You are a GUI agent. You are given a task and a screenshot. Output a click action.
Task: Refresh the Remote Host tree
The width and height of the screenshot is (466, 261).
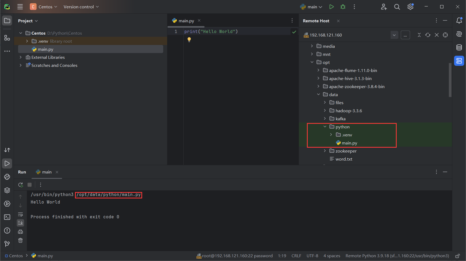point(428,35)
